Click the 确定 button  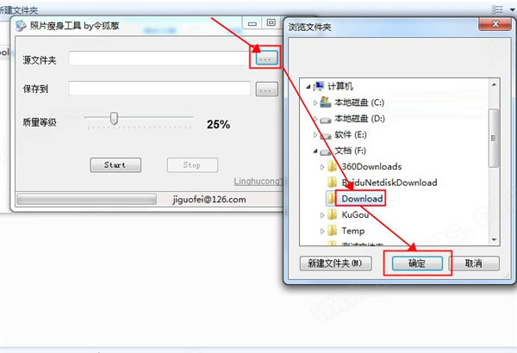click(x=417, y=263)
